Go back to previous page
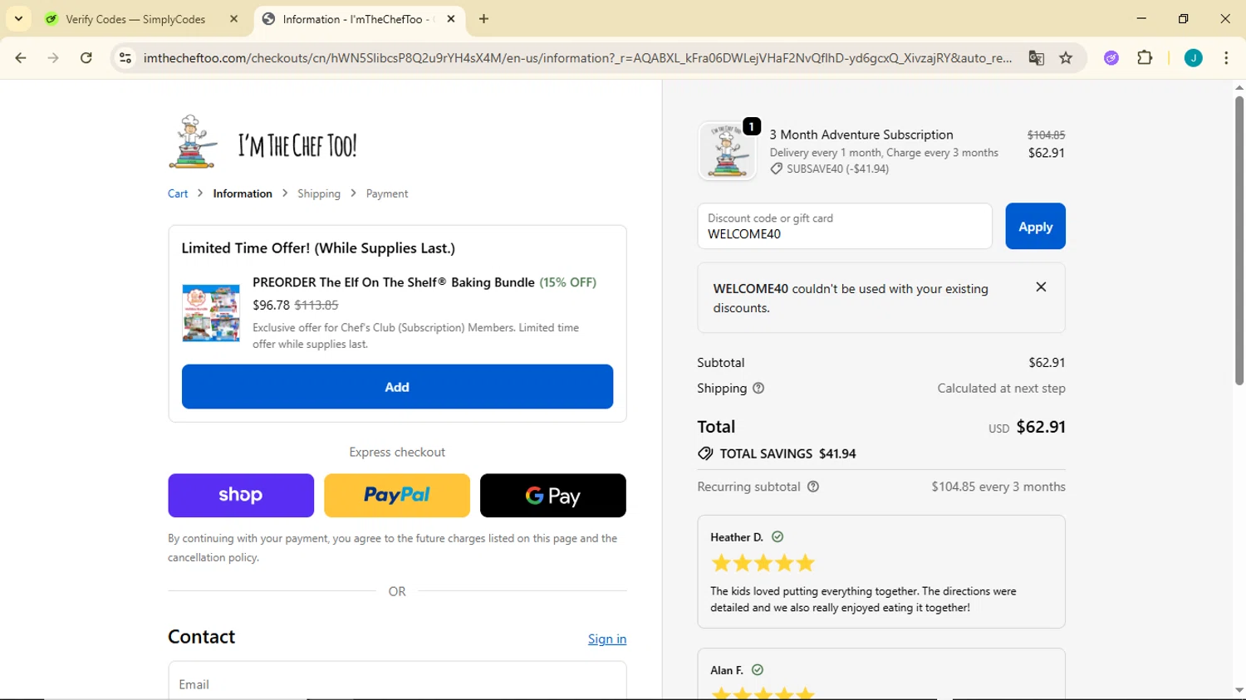 21,58
